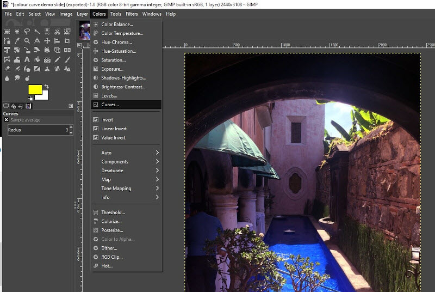The height and width of the screenshot is (292, 435).
Task: Select the Fuzzy Select wand tool
Action: point(37,32)
